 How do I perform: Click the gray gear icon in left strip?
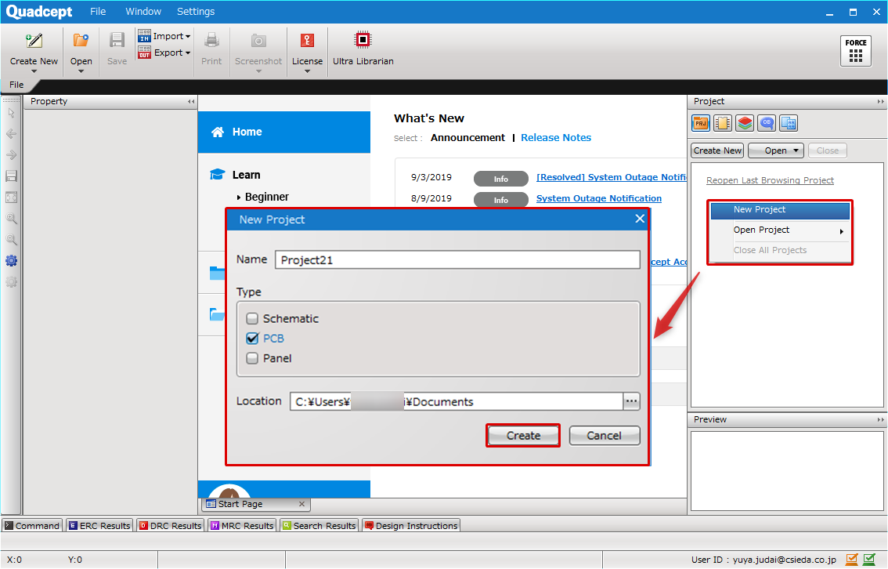[11, 281]
